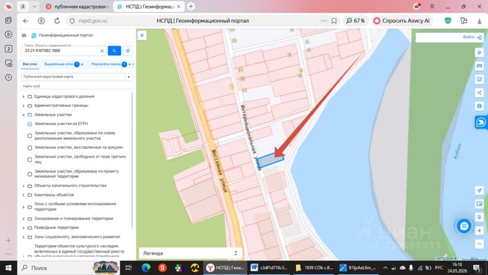Open Windows Start menu
488x275 pixels.
pyautogui.click(x=8, y=268)
